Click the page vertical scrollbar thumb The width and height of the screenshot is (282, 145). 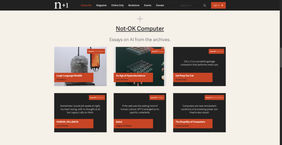coord(281,57)
